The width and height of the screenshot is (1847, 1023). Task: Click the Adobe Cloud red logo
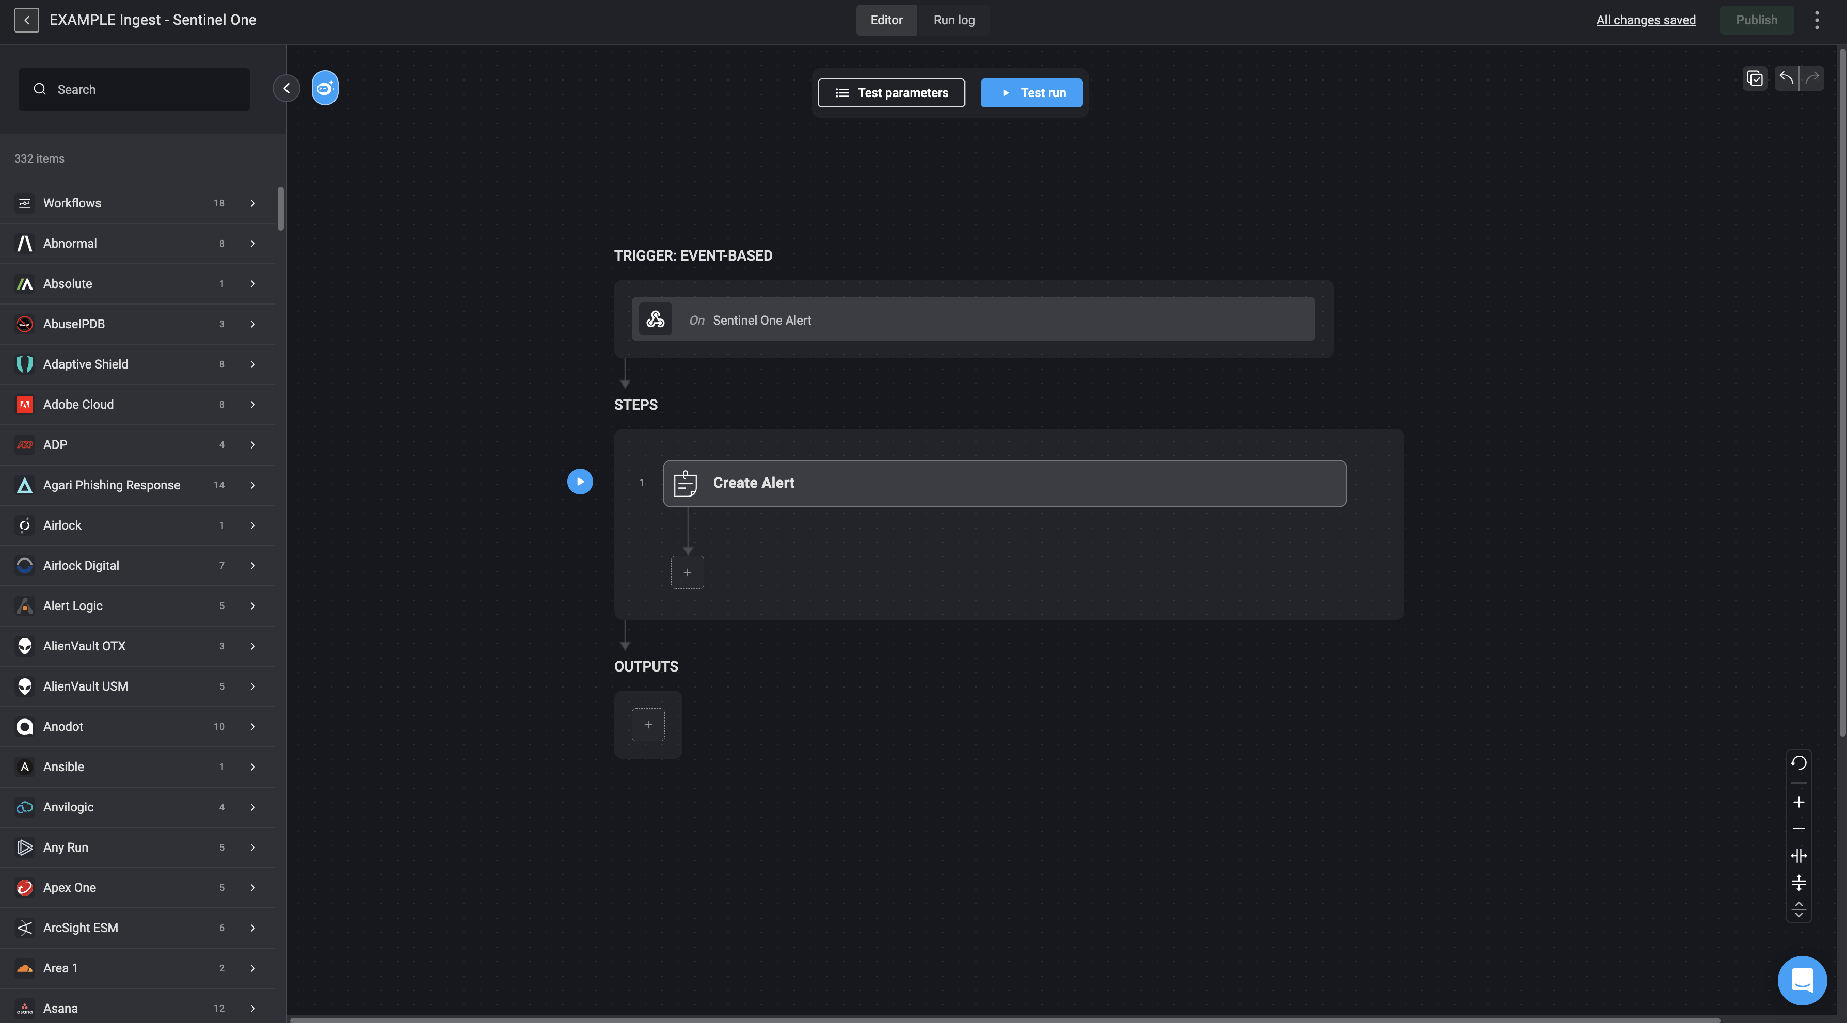[x=24, y=404]
